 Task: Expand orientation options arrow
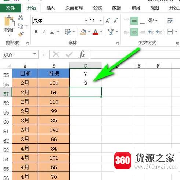click(156, 21)
